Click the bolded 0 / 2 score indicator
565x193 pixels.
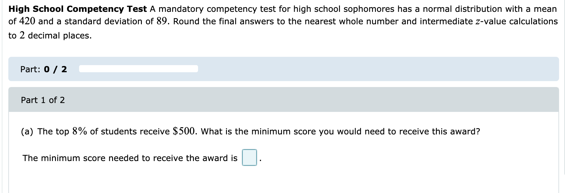coord(55,69)
